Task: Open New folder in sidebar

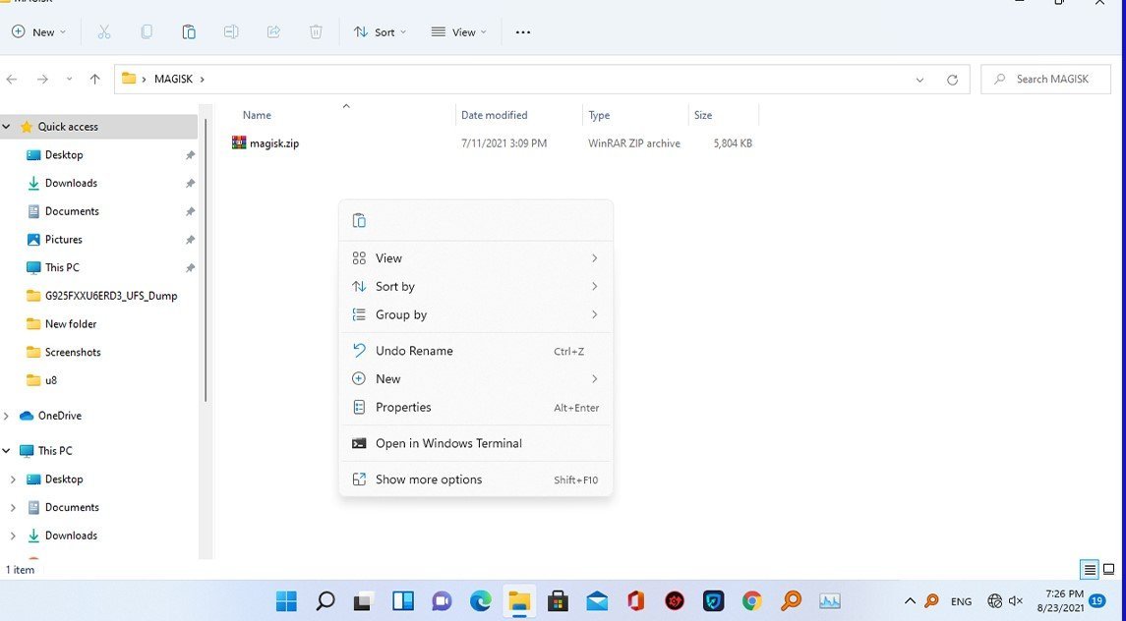Action: pos(71,324)
